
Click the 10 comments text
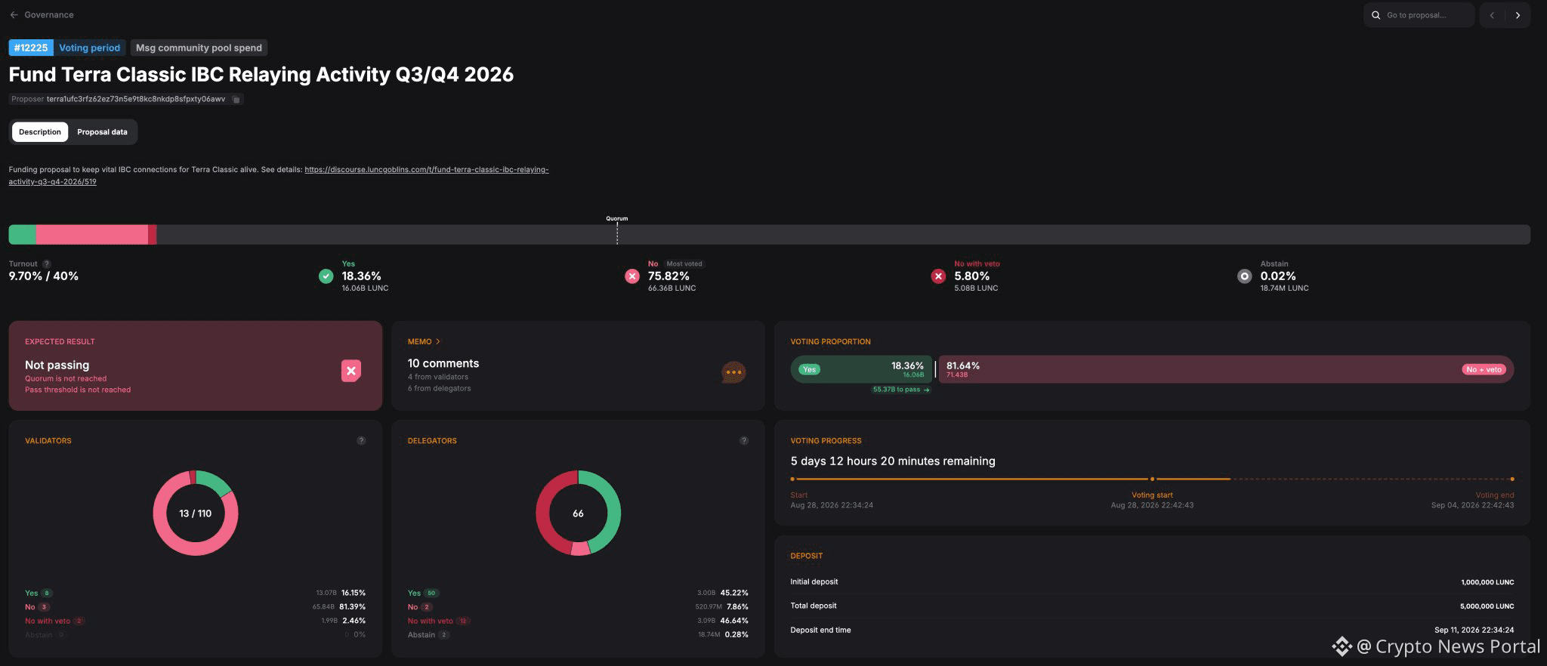pyautogui.click(x=443, y=363)
